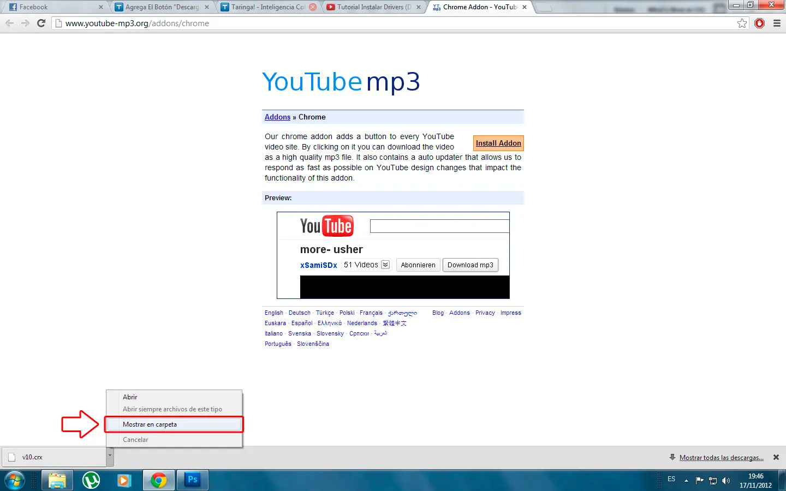Open the volume speaker tray icon
Screen dimensions: 786x491
[726, 481]
